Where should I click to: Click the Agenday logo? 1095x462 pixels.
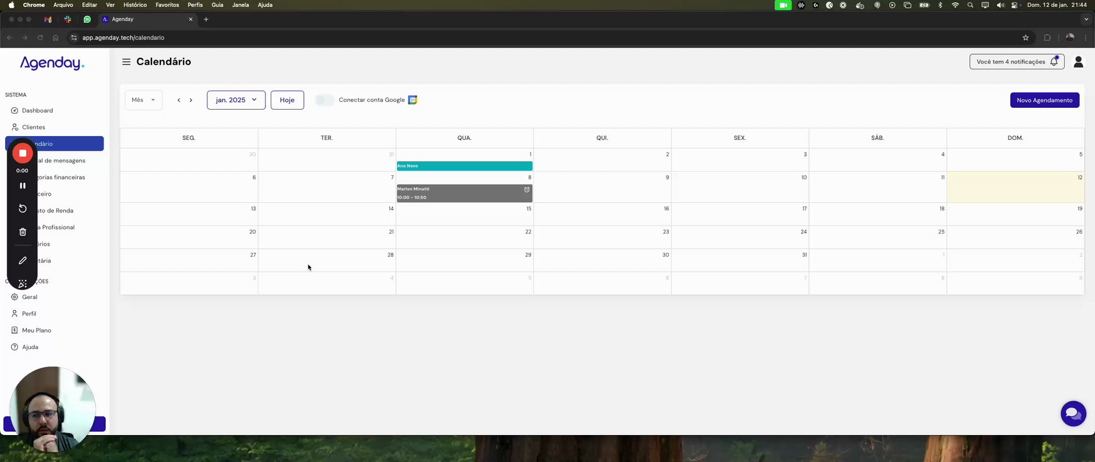52,63
